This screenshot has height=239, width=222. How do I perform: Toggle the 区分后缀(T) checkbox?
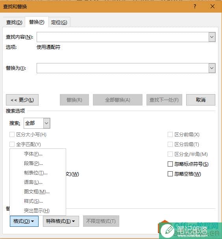tap(170, 144)
